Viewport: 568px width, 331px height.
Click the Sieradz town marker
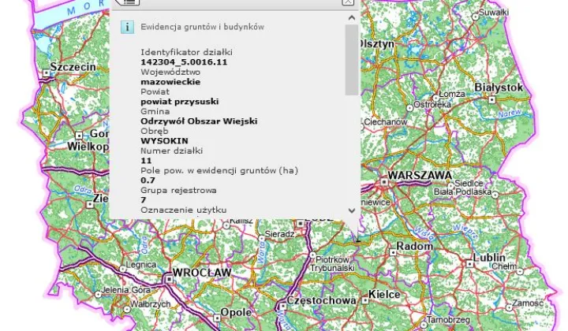pos(262,238)
